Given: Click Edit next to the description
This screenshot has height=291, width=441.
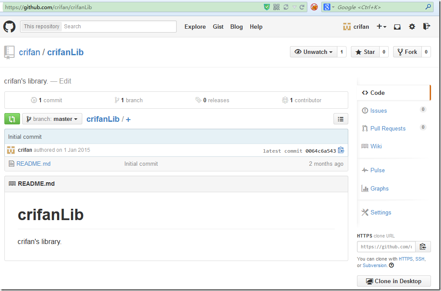Looking at the screenshot, I should (x=65, y=81).
